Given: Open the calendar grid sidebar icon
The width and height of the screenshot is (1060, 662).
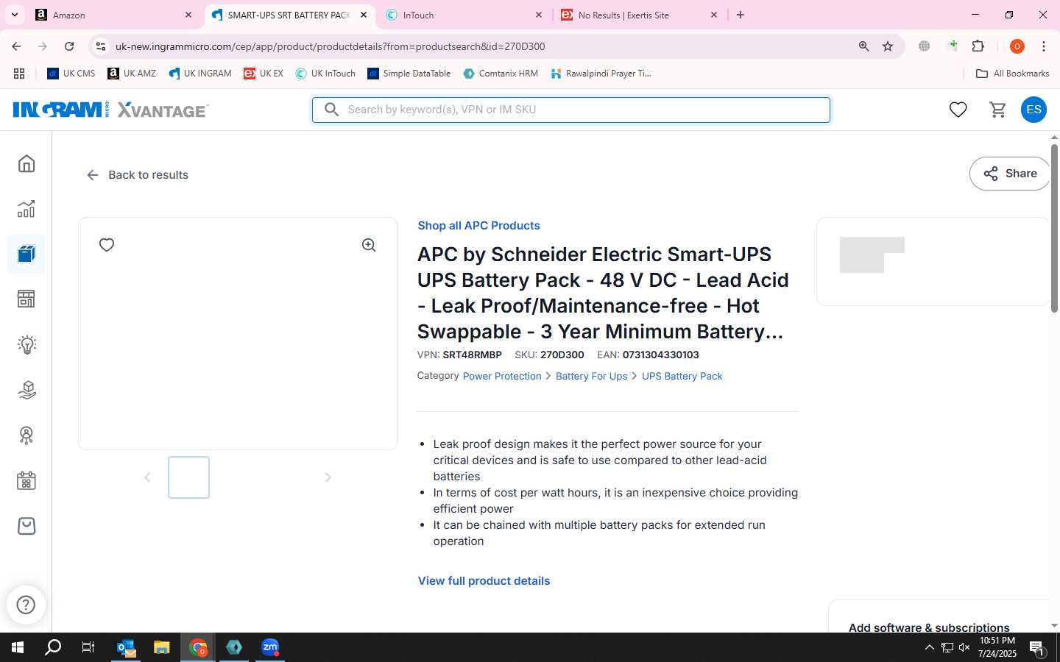Looking at the screenshot, I should point(26,481).
